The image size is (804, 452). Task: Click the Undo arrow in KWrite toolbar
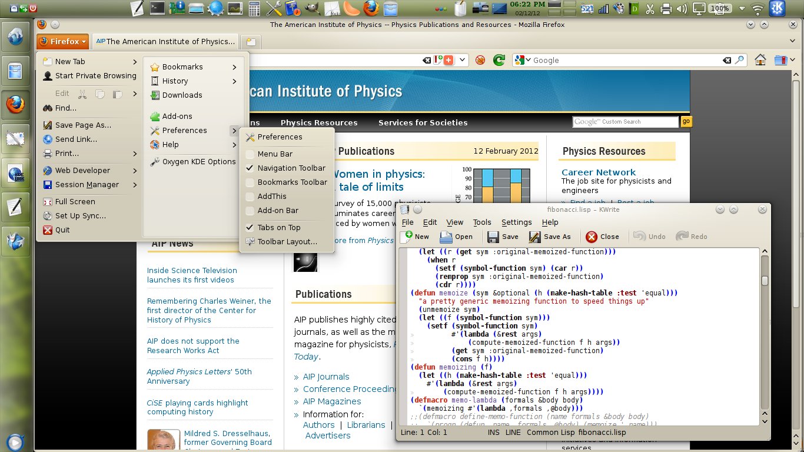(639, 237)
